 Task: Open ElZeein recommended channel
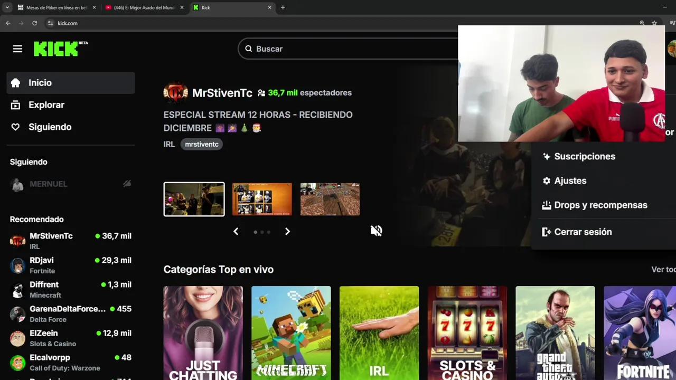coord(71,338)
